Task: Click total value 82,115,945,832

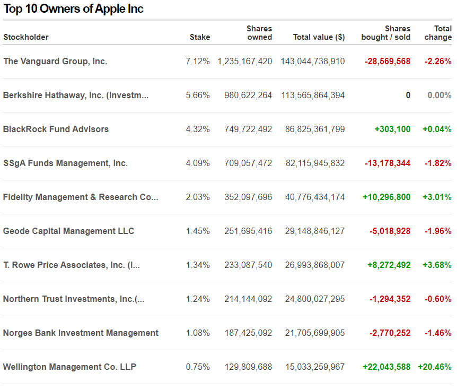Action: pos(315,163)
